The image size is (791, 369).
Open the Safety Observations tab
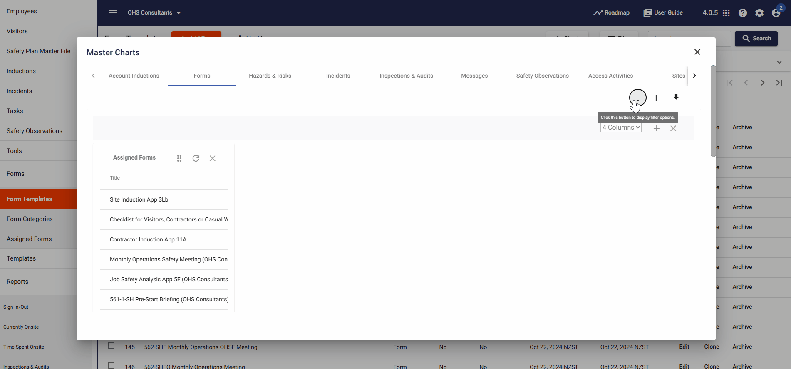point(543,76)
